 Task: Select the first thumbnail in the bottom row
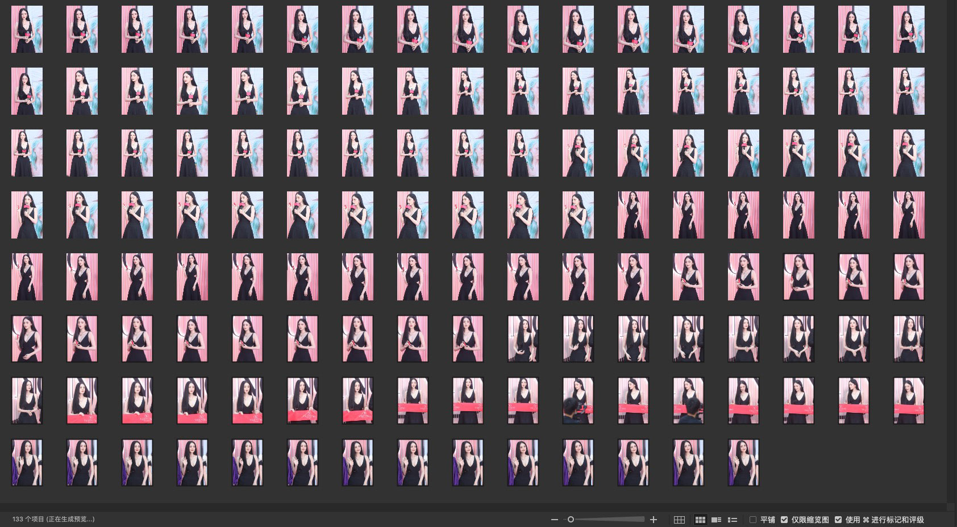click(27, 463)
